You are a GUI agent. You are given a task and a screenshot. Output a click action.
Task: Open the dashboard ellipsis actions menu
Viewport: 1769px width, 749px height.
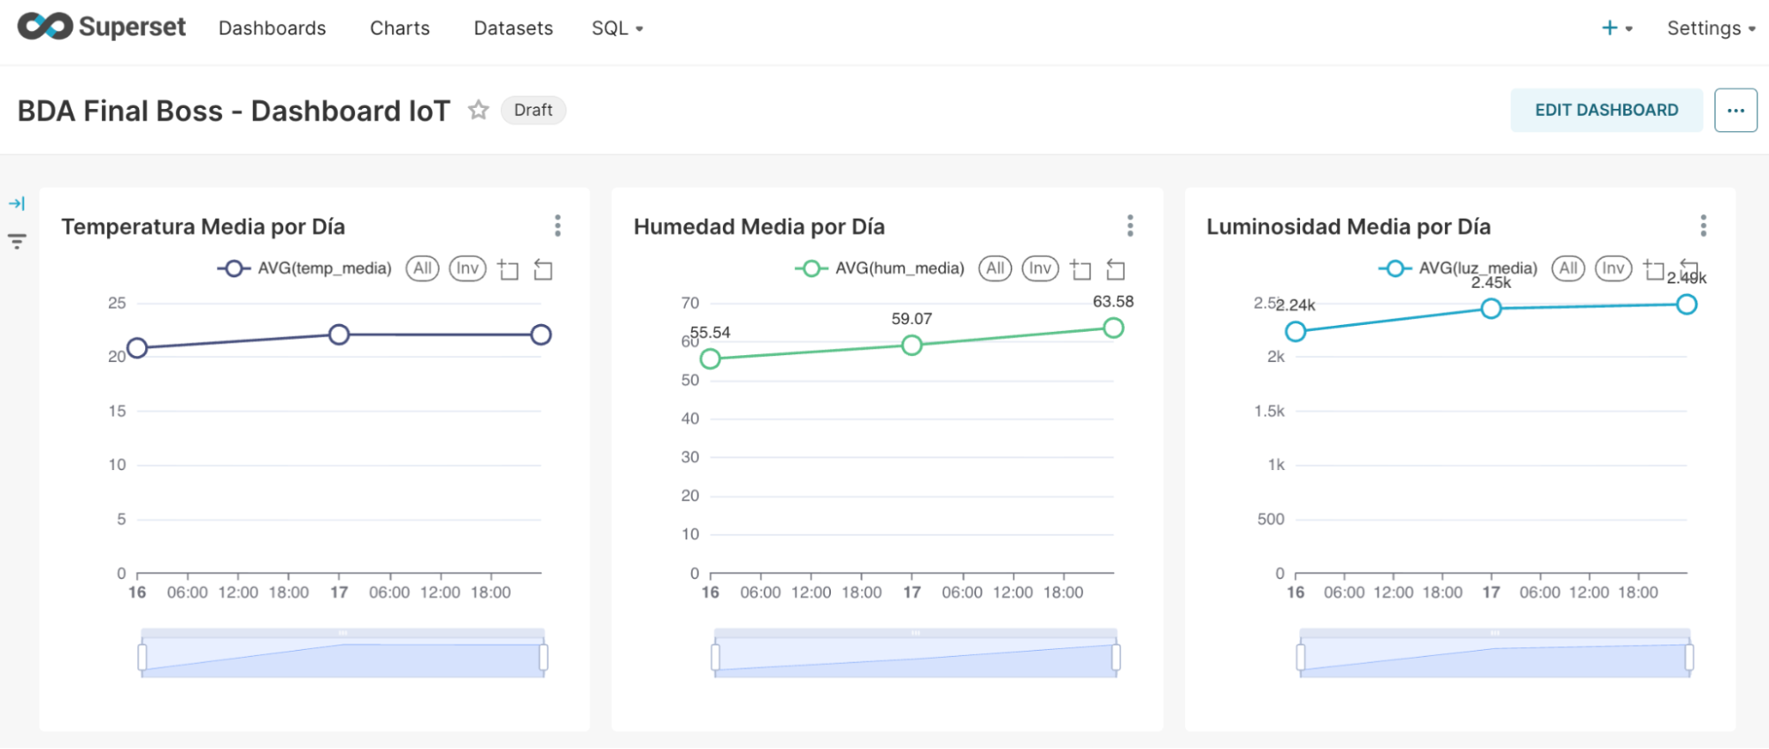point(1735,111)
